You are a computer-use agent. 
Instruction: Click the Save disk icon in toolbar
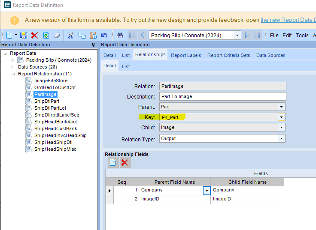click(x=24, y=35)
